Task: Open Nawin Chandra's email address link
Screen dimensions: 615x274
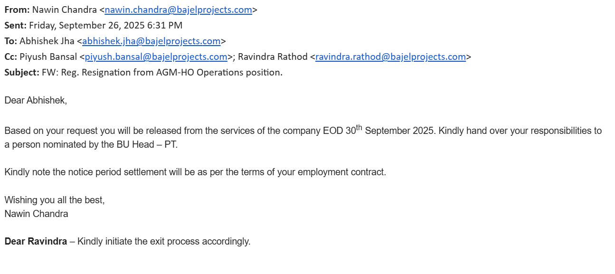Action: pos(178,9)
